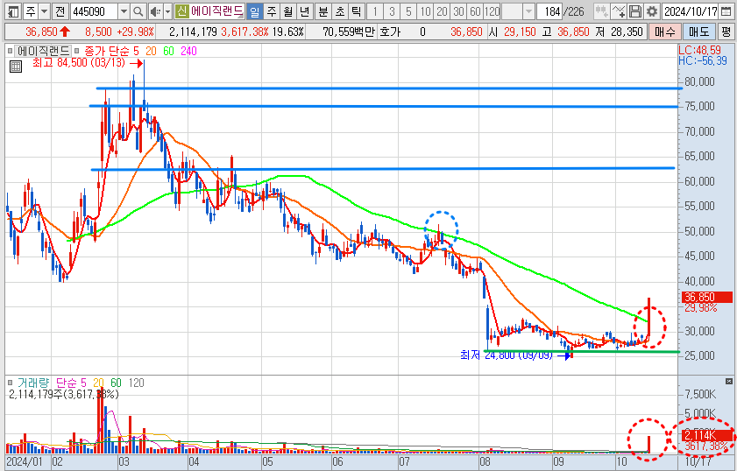Image resolution: width=737 pixels, height=471 pixels.
Task: Select the 일 daily chart tab
Action: 254,11
